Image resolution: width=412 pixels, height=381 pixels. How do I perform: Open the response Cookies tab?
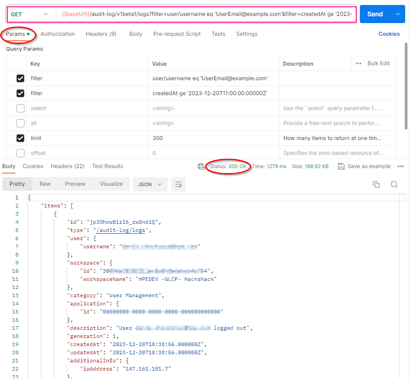(x=33, y=166)
